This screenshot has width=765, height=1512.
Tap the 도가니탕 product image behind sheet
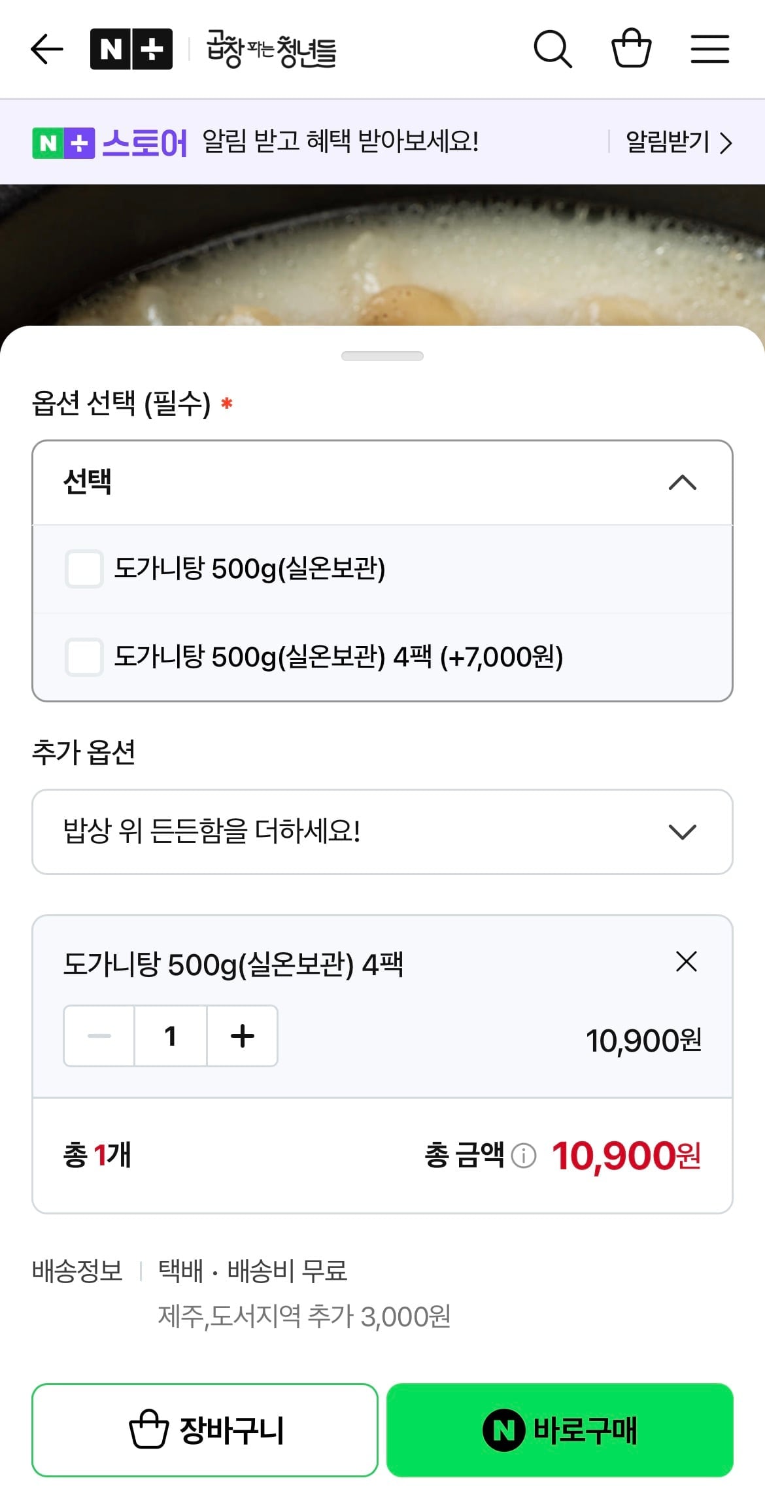[x=382, y=255]
